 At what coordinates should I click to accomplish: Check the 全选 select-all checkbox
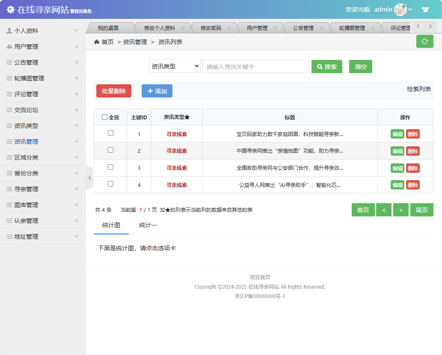pos(105,117)
